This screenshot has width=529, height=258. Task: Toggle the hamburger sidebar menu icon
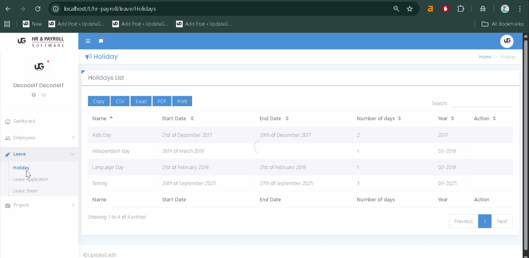click(x=88, y=41)
